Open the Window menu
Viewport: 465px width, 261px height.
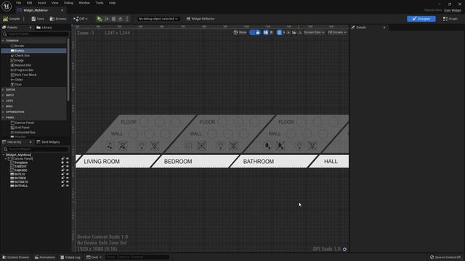pos(84,3)
